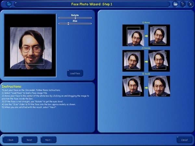Image resolution: width=195 pixels, height=146 pixels.
Task: Click the loaded face photo in preview
Action: 30,48
